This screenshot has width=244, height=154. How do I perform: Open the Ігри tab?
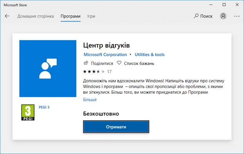click(x=91, y=16)
